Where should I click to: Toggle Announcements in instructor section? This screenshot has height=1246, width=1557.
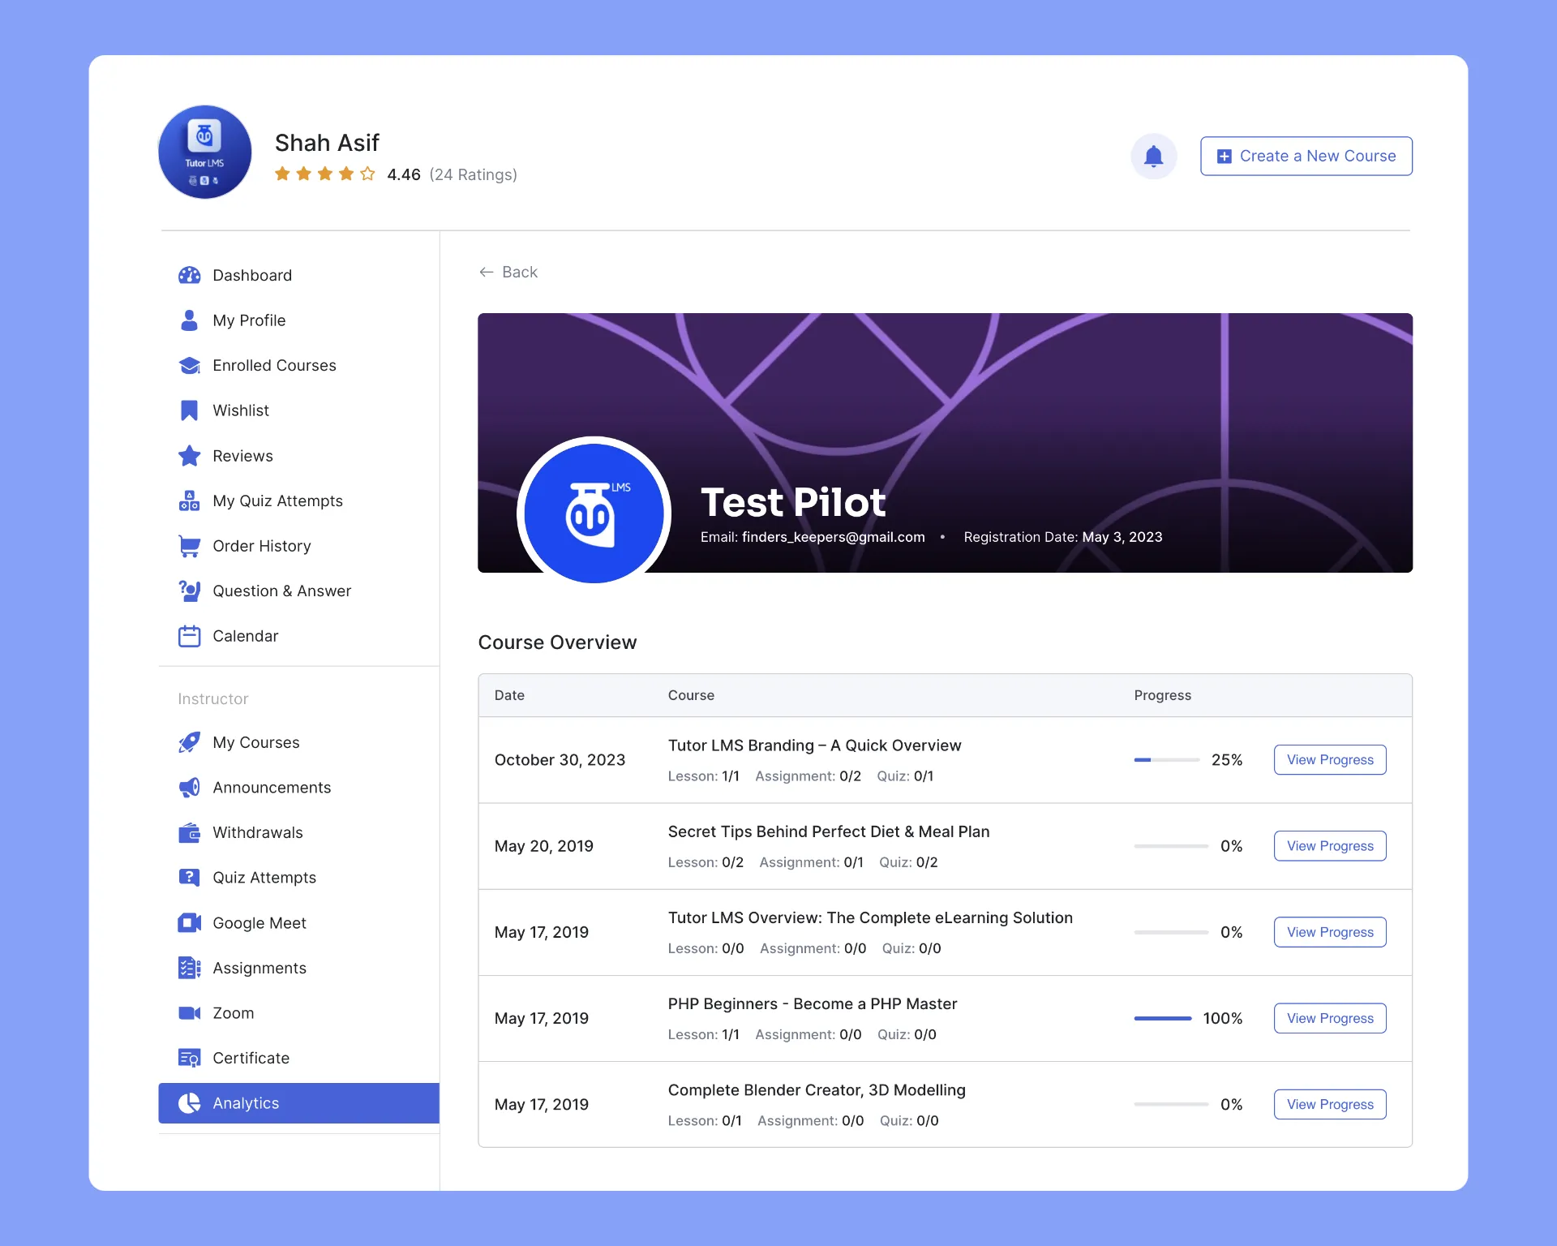pos(271,787)
